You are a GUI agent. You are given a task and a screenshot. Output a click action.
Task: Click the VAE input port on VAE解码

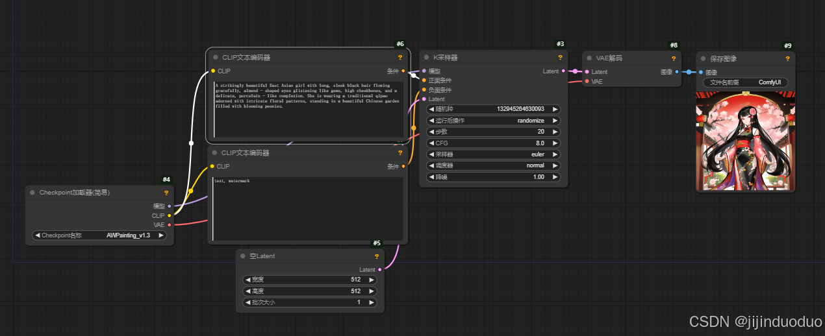click(x=587, y=81)
